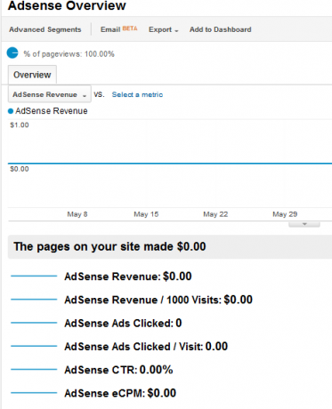
Task: Select AdSense Ads Clicked: 0 metric
Action: tap(123, 323)
